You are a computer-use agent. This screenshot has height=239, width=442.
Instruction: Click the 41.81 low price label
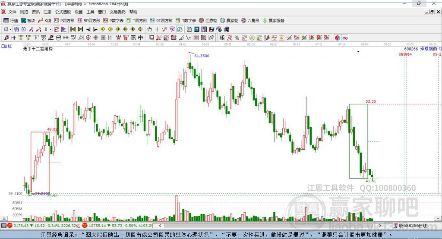(x=371, y=181)
